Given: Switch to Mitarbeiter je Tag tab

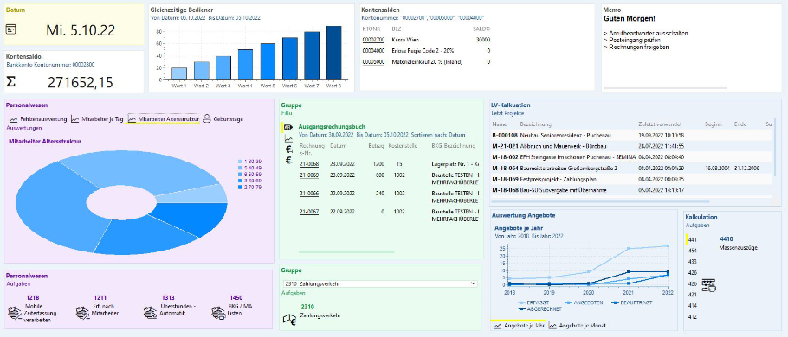Looking at the screenshot, I should coord(97,119).
